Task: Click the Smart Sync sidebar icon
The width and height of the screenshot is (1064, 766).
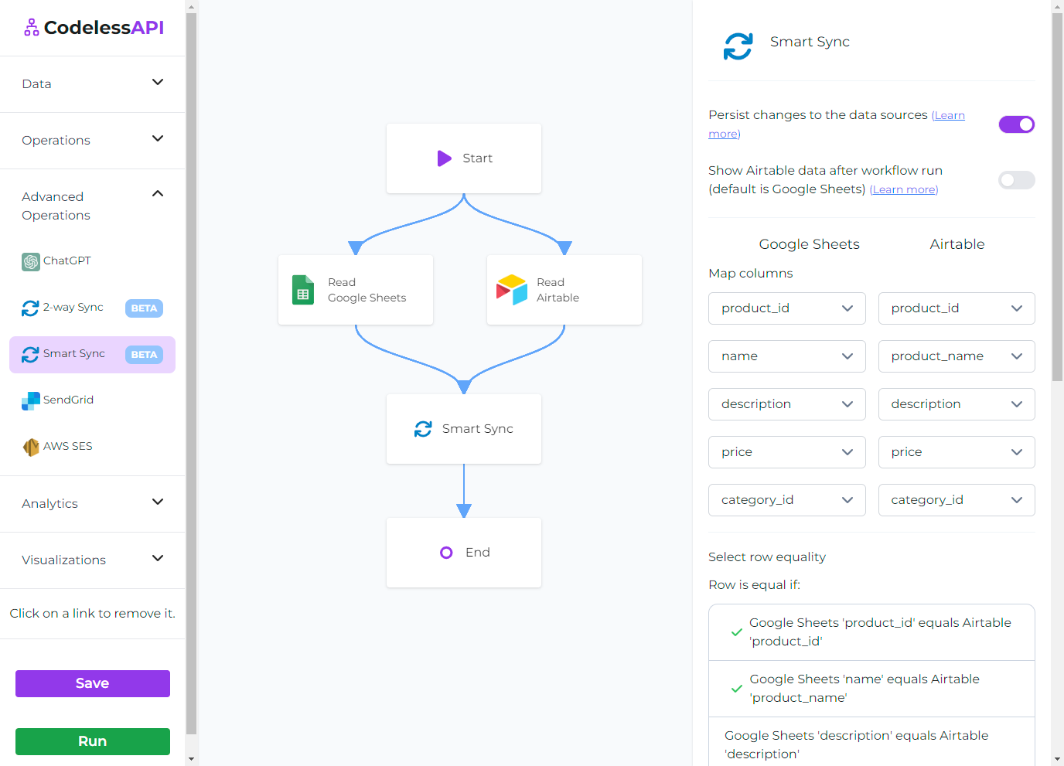Action: 30,355
